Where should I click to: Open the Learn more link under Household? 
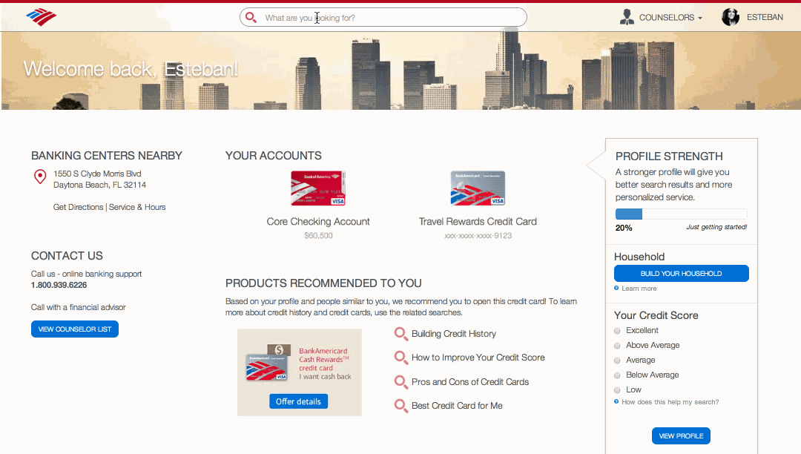tap(639, 289)
